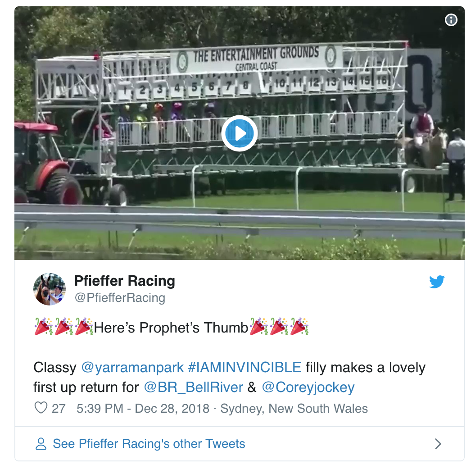The width and height of the screenshot is (471, 465).
Task: Visit the @BR_BellRiver mention
Action: point(194,387)
